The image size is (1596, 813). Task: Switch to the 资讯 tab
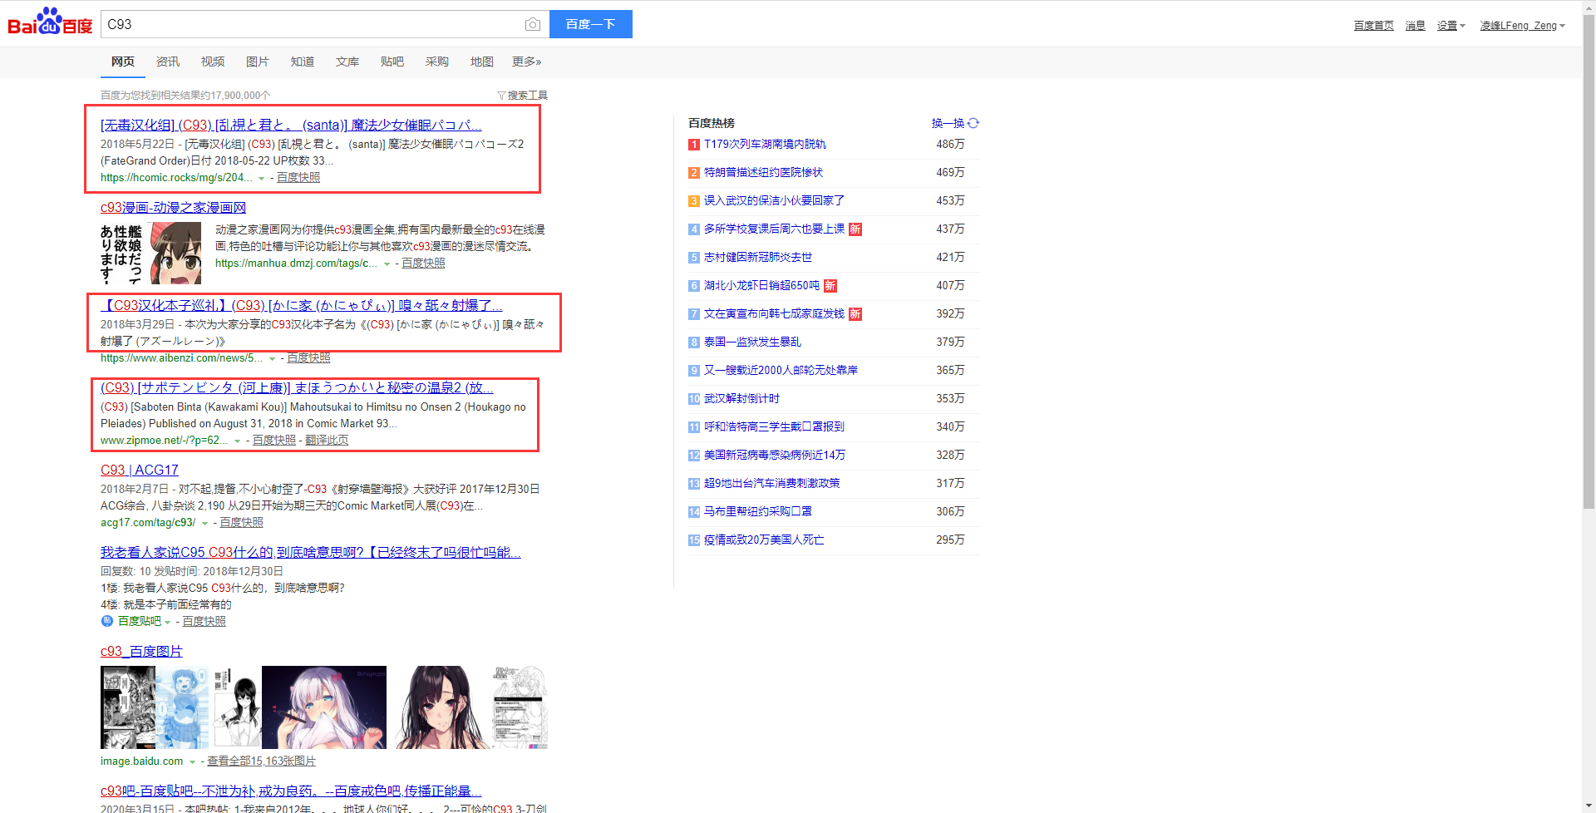[168, 62]
